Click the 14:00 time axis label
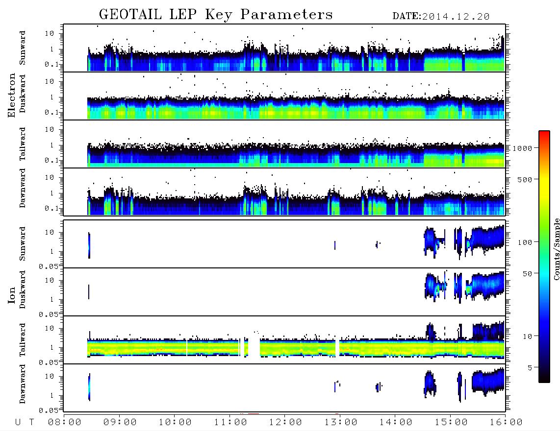The height and width of the screenshot is (431, 560). pos(396,423)
